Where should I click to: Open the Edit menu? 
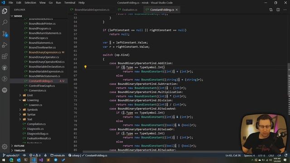click(19, 3)
